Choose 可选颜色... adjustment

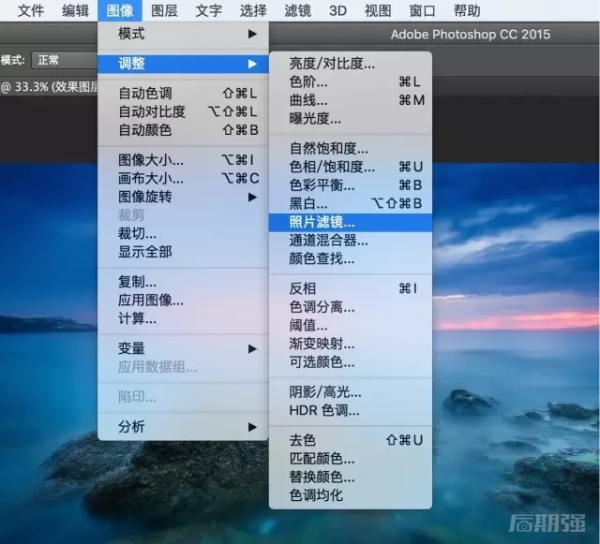(351, 362)
